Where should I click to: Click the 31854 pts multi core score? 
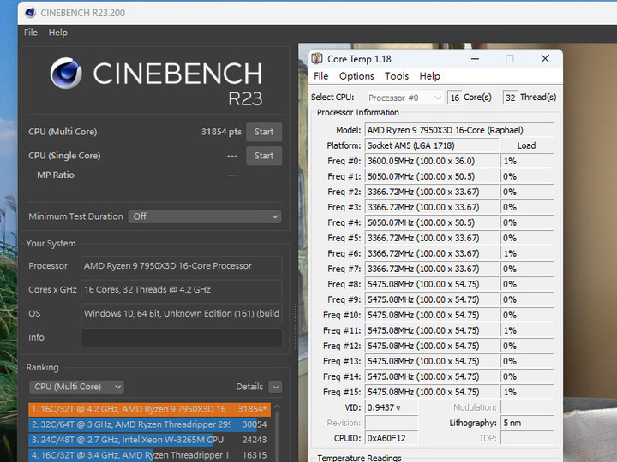tap(221, 132)
